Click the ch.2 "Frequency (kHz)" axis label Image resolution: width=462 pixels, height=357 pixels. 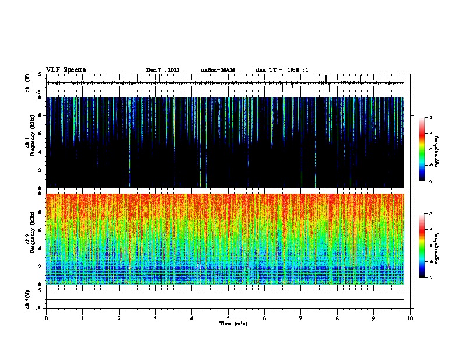pyautogui.click(x=32, y=233)
